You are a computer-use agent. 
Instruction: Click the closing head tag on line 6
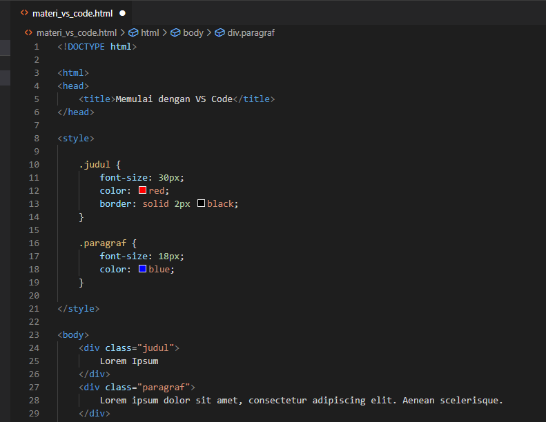[x=76, y=112]
